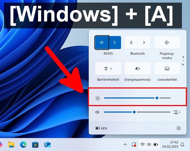Screen dimensions: 190x151
Task: Click the Bluetooth label text
Action: click(x=138, y=54)
